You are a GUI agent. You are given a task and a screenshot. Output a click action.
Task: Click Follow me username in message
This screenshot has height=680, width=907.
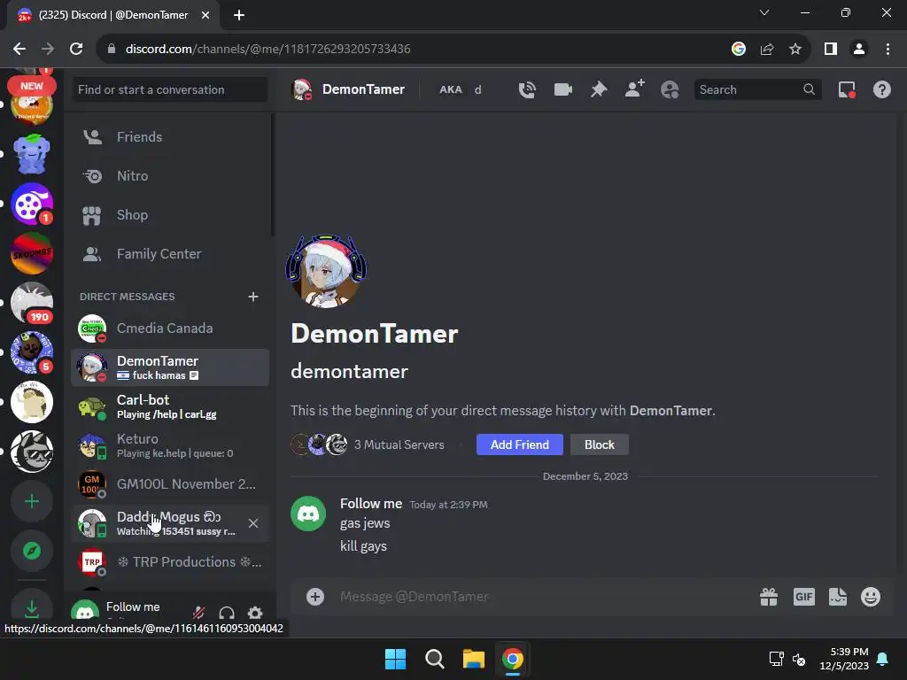coord(371,504)
